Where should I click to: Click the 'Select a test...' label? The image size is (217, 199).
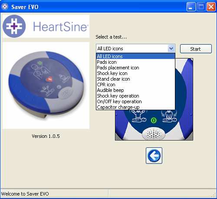pyautogui.click(x=111, y=37)
